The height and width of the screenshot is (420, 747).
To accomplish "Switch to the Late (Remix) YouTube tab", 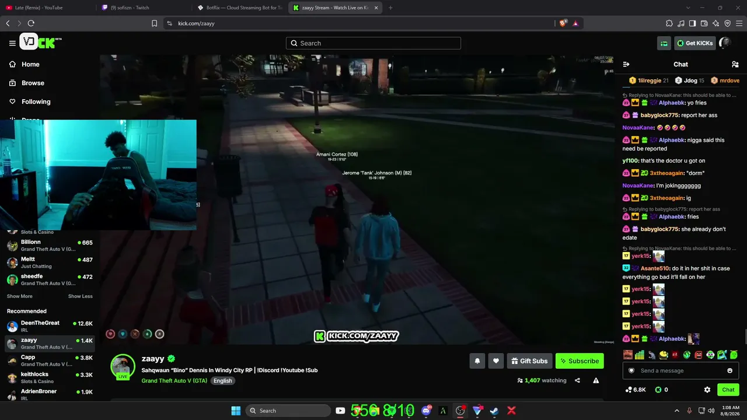I will point(48,8).
